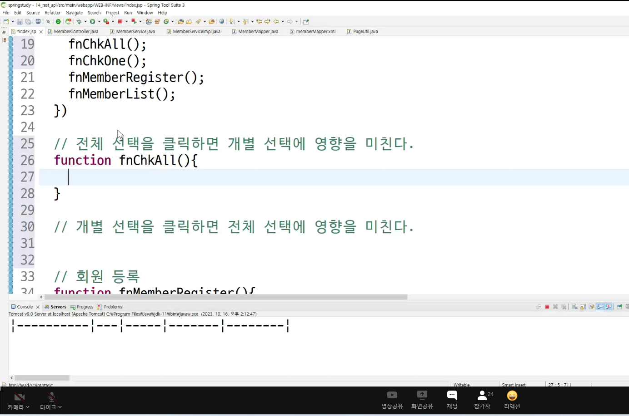629x416 pixels.
Task: Click the Back navigation arrow
Action: coord(276,21)
